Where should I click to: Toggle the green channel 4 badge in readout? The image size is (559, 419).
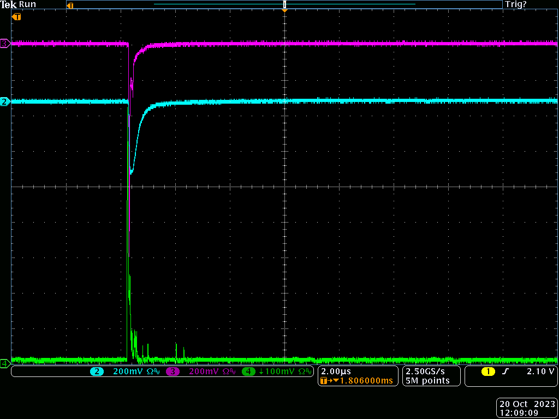click(248, 372)
